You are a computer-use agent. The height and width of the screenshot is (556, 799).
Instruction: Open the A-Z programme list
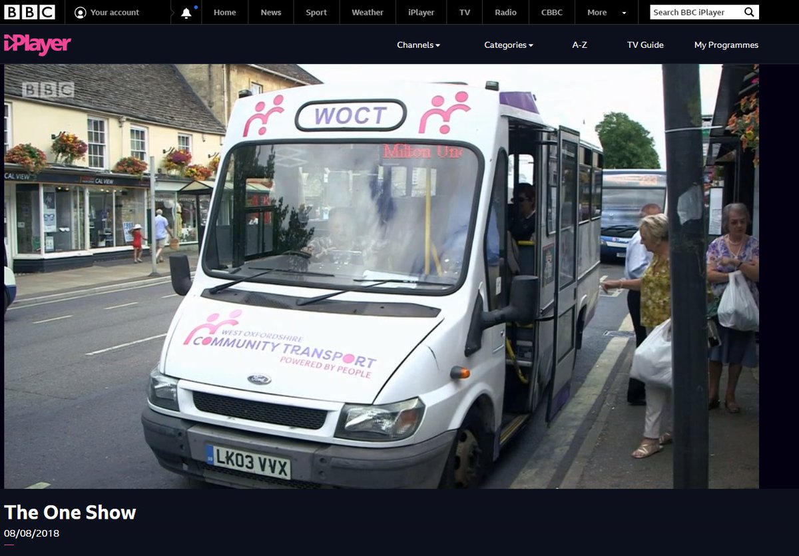580,45
